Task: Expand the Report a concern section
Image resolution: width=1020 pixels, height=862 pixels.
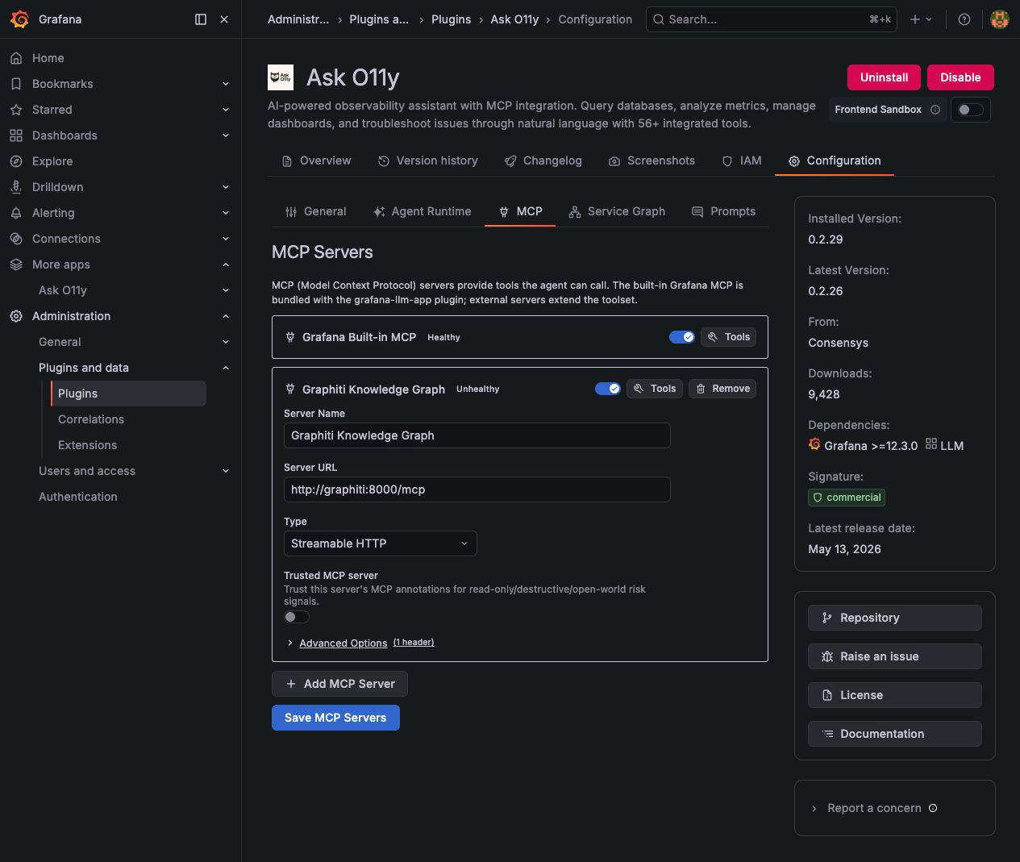Action: 874,808
